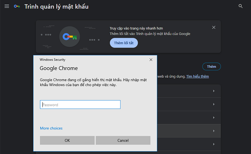The height and width of the screenshot is (154, 251).
Task: Click the Truy cập vào trang này nhanh hơn heading
Action: point(136,28)
